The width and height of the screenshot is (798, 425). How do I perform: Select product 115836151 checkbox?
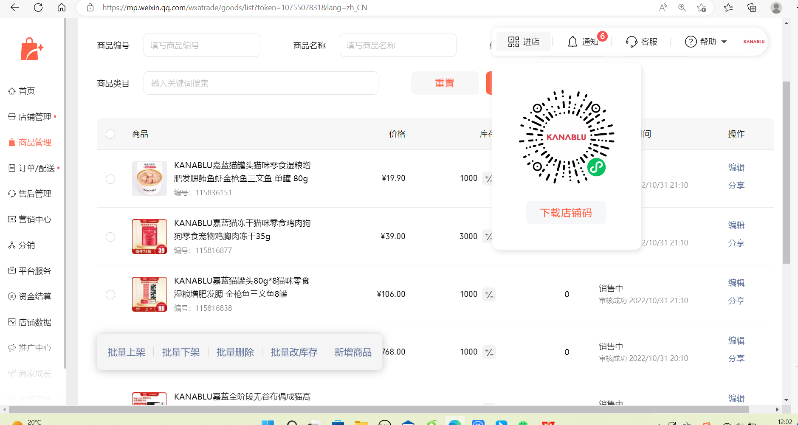[110, 179]
